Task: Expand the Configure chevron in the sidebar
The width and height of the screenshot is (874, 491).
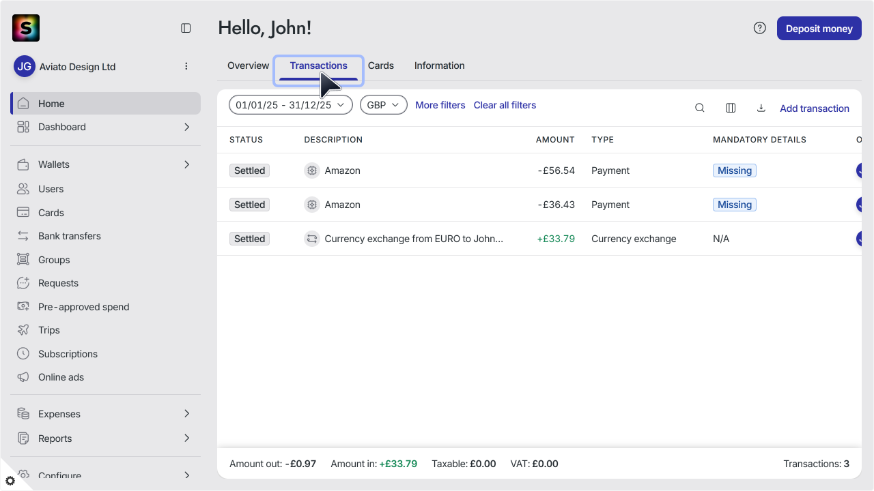Action: coord(186,475)
